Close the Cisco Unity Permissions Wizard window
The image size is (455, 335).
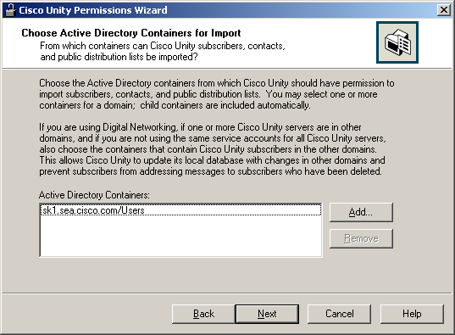tap(444, 10)
